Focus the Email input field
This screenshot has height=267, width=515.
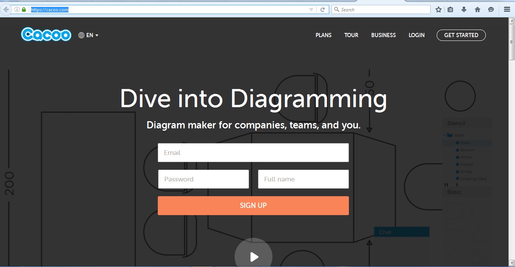pos(253,153)
